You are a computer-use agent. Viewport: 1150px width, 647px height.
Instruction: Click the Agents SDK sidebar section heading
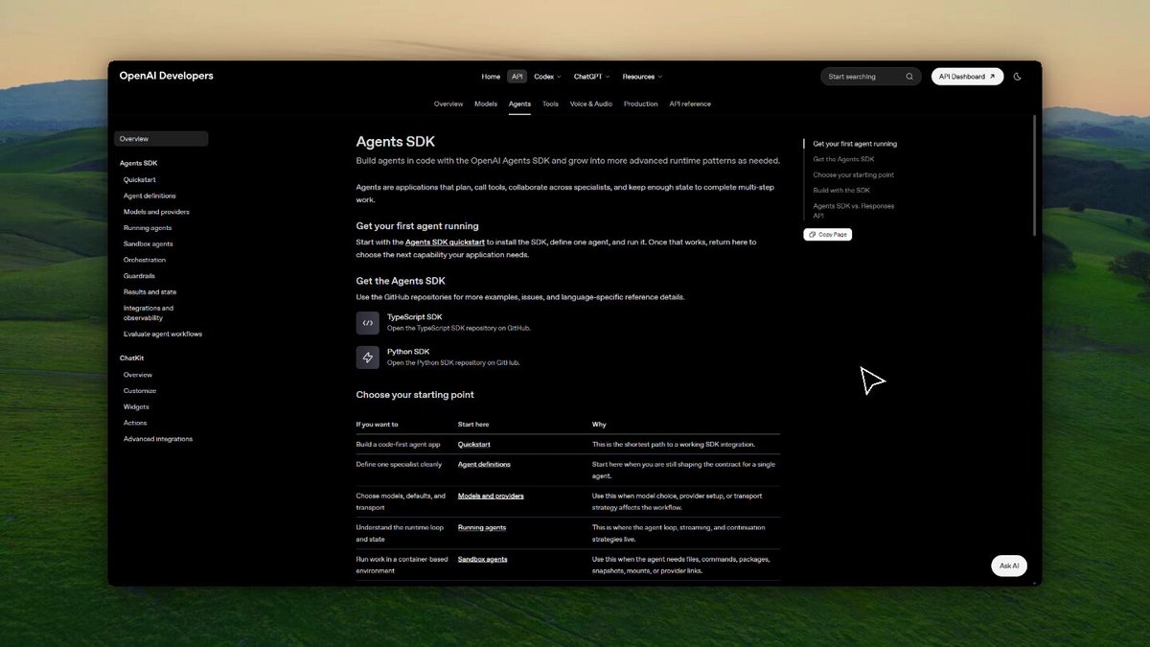point(139,164)
